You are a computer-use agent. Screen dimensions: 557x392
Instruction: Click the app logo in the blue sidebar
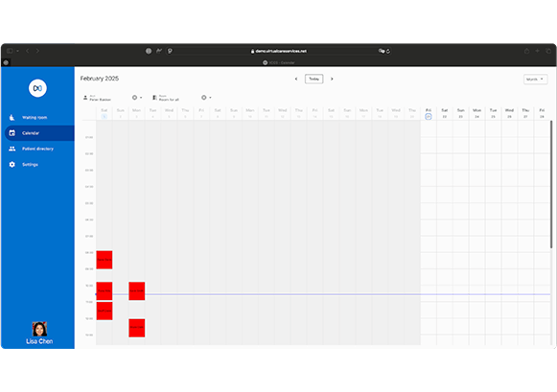(x=37, y=88)
